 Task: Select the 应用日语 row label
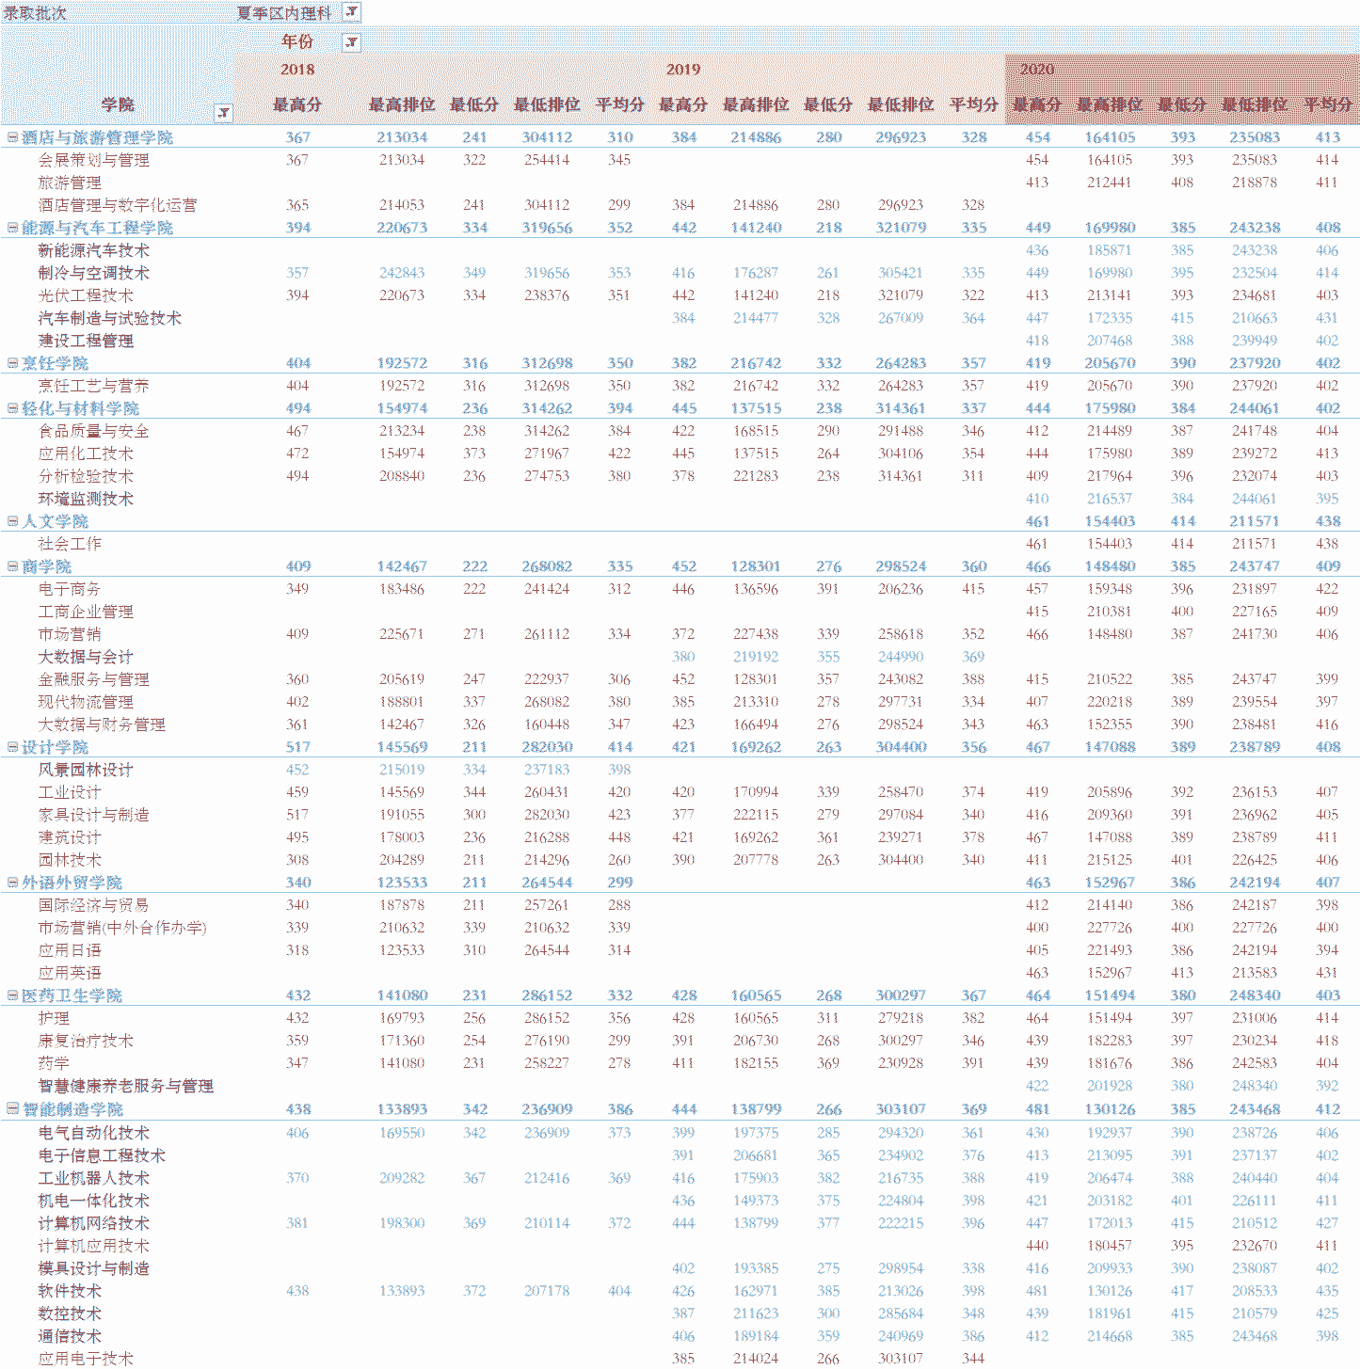[x=69, y=950]
